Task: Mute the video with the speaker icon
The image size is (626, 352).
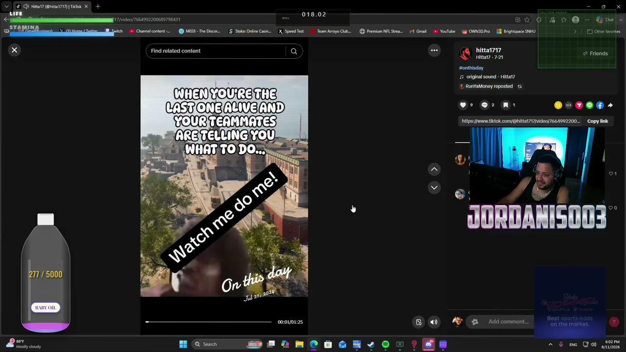Action: click(x=434, y=322)
